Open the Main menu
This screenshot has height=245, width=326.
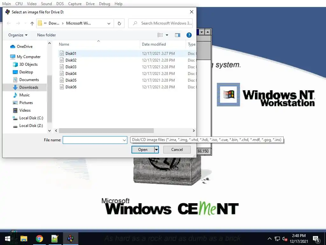(x=6, y=4)
